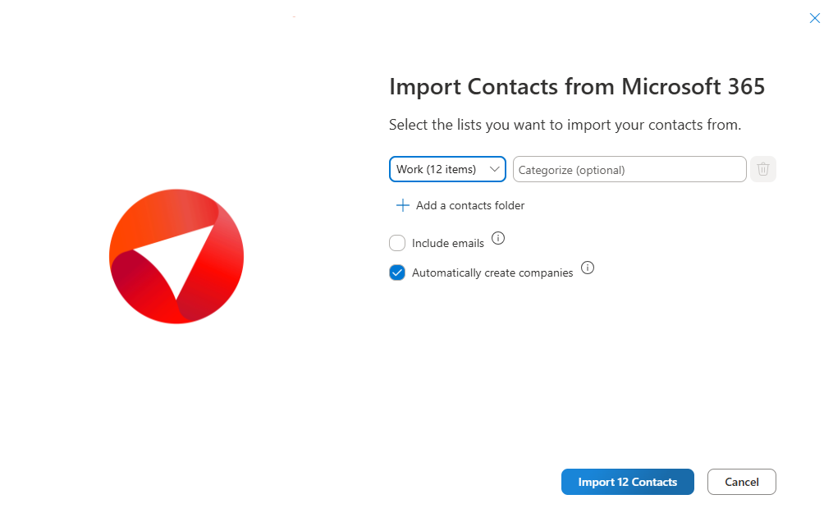Uncheck the Automatically create companies checkbox
The width and height of the screenshot is (833, 513).
pyautogui.click(x=397, y=273)
